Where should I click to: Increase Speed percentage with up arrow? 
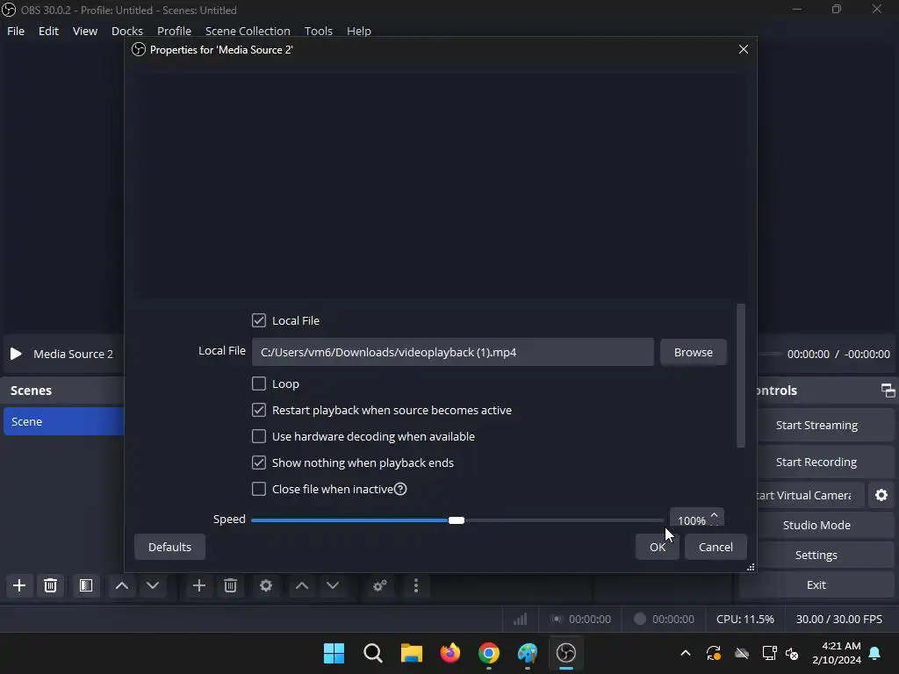coord(715,514)
